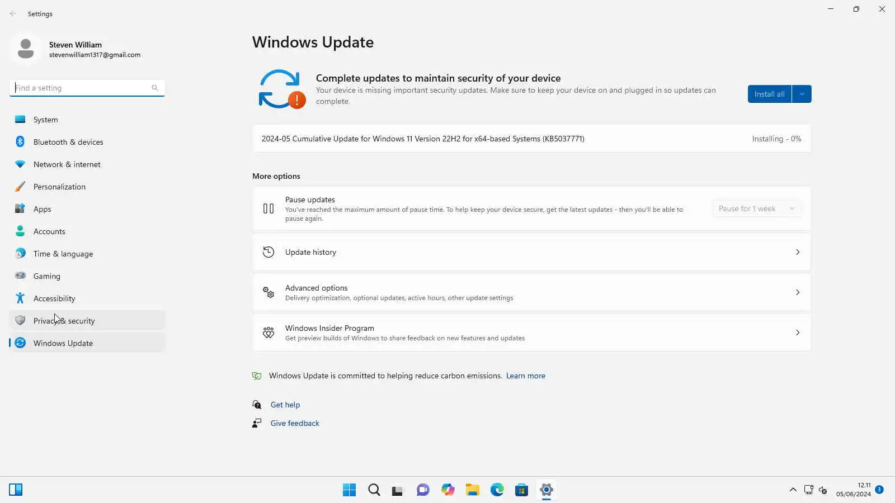The image size is (895, 503).
Task: Click the System monitor icon in sidebar
Action: [20, 120]
